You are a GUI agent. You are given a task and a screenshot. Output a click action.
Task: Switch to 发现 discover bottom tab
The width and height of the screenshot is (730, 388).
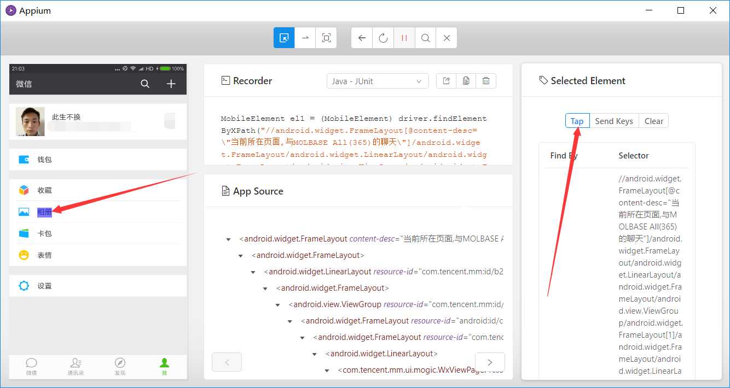[120, 367]
